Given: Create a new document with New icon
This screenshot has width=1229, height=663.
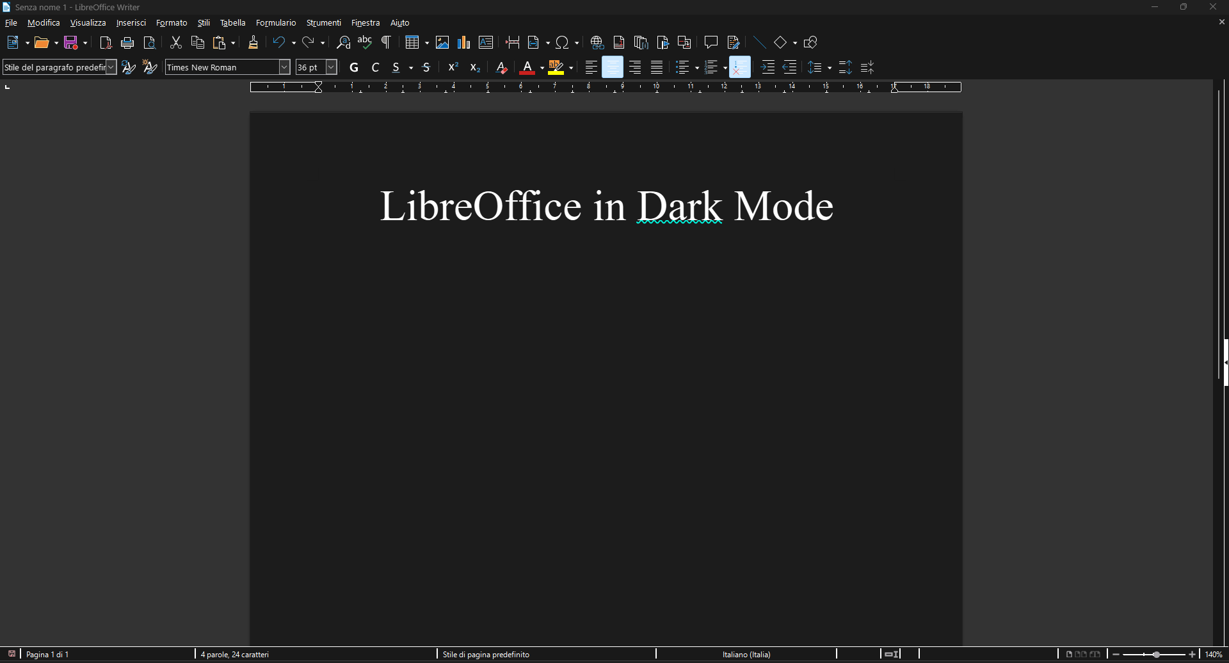Looking at the screenshot, I should (x=13, y=43).
